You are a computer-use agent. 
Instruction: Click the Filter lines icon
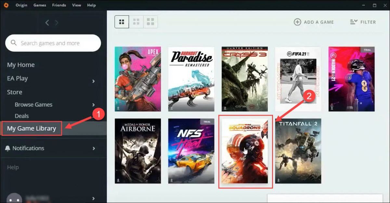(x=353, y=22)
